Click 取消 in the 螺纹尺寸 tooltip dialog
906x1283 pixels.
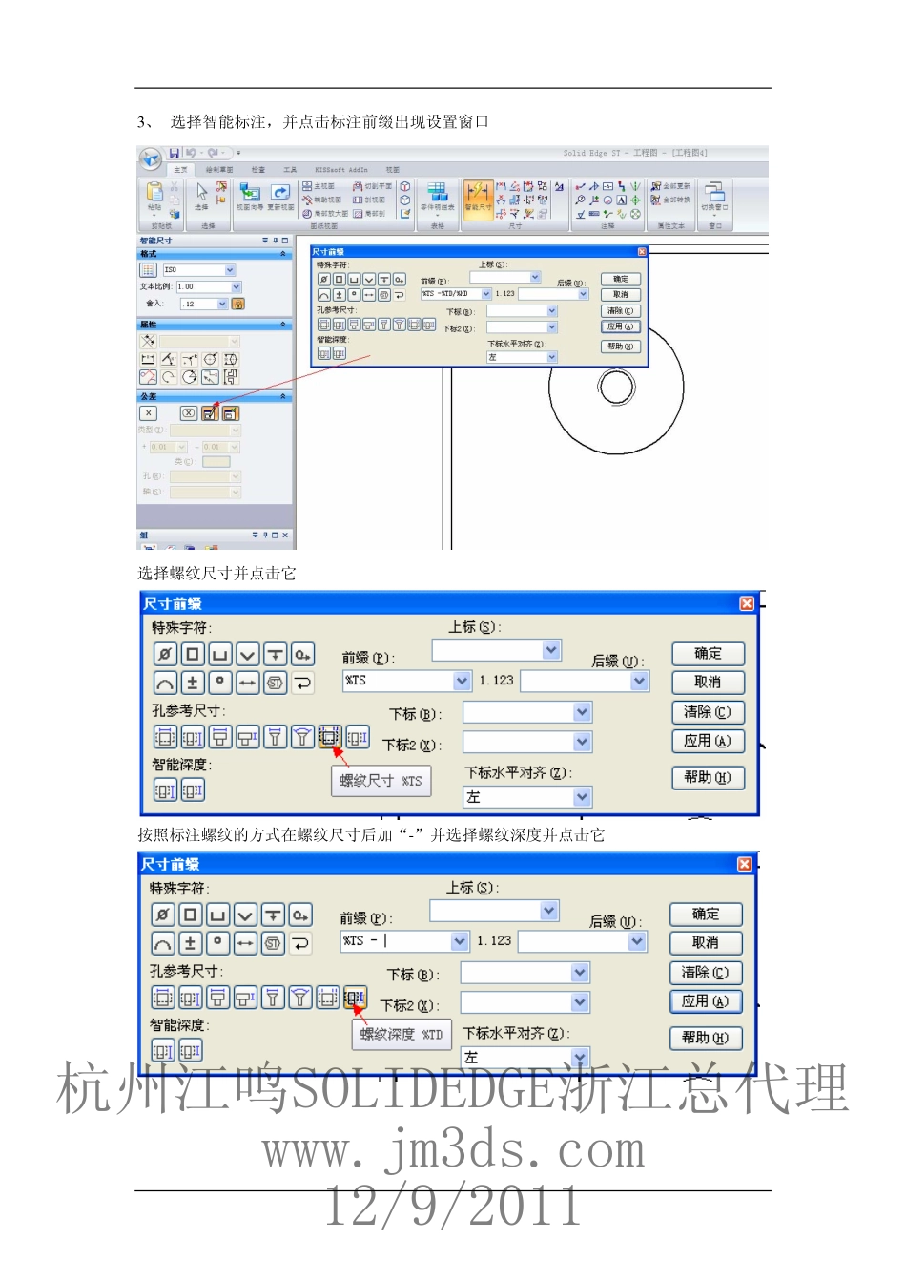(708, 683)
